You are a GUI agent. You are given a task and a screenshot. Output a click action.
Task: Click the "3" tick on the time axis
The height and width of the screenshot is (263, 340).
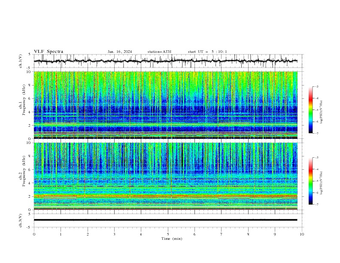(x=114, y=234)
